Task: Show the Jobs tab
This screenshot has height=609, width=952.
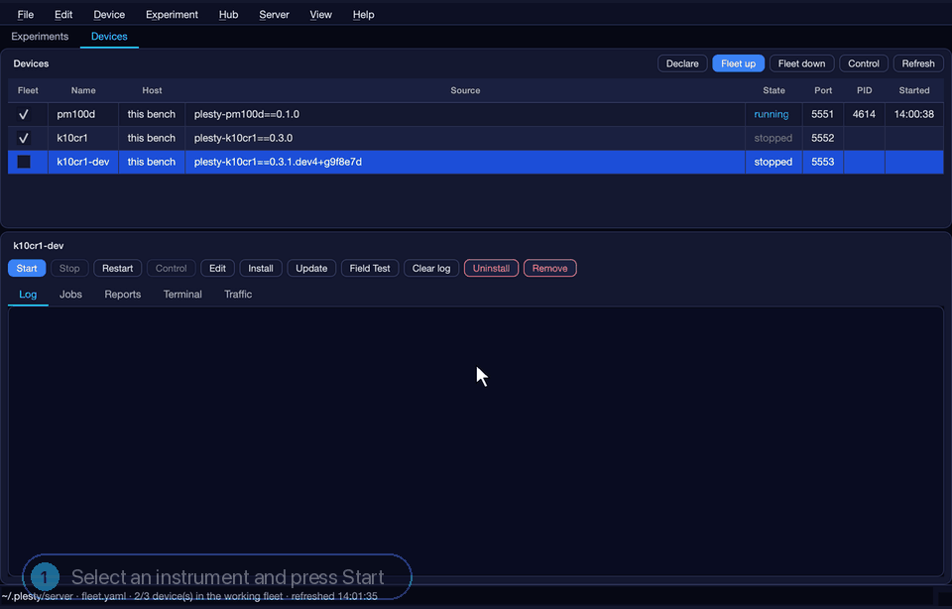Action: pyautogui.click(x=70, y=295)
